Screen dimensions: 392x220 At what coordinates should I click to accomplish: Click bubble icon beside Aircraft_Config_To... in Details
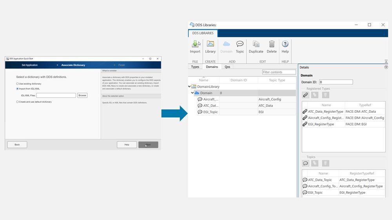[305, 186]
